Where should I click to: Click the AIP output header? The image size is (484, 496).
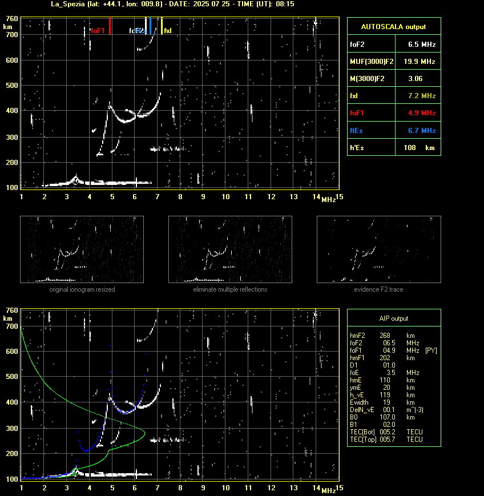pyautogui.click(x=394, y=318)
